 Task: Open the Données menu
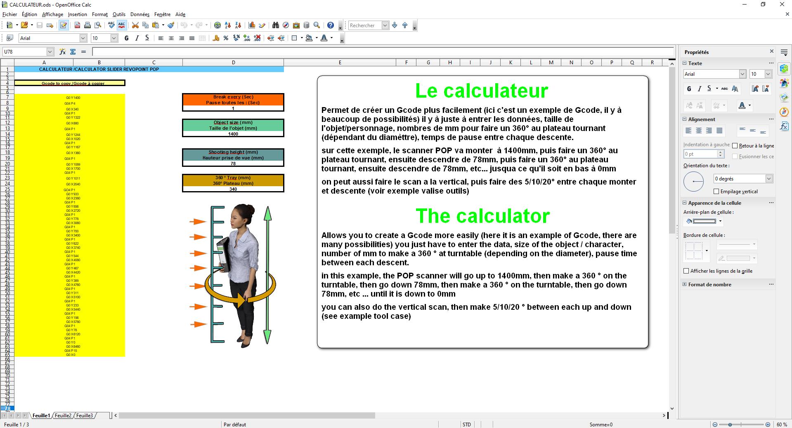(140, 14)
